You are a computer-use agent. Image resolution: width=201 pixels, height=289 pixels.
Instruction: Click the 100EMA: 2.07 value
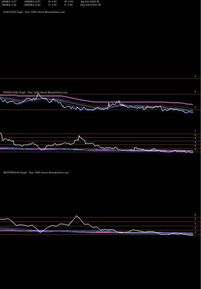coord(32,2)
